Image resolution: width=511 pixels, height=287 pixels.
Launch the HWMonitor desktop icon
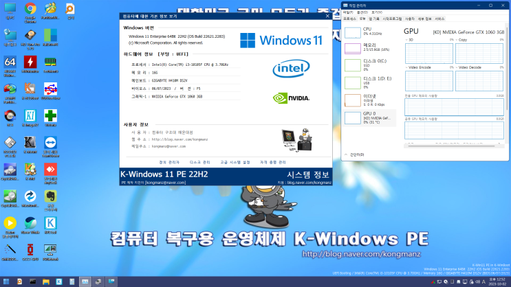(x=30, y=64)
